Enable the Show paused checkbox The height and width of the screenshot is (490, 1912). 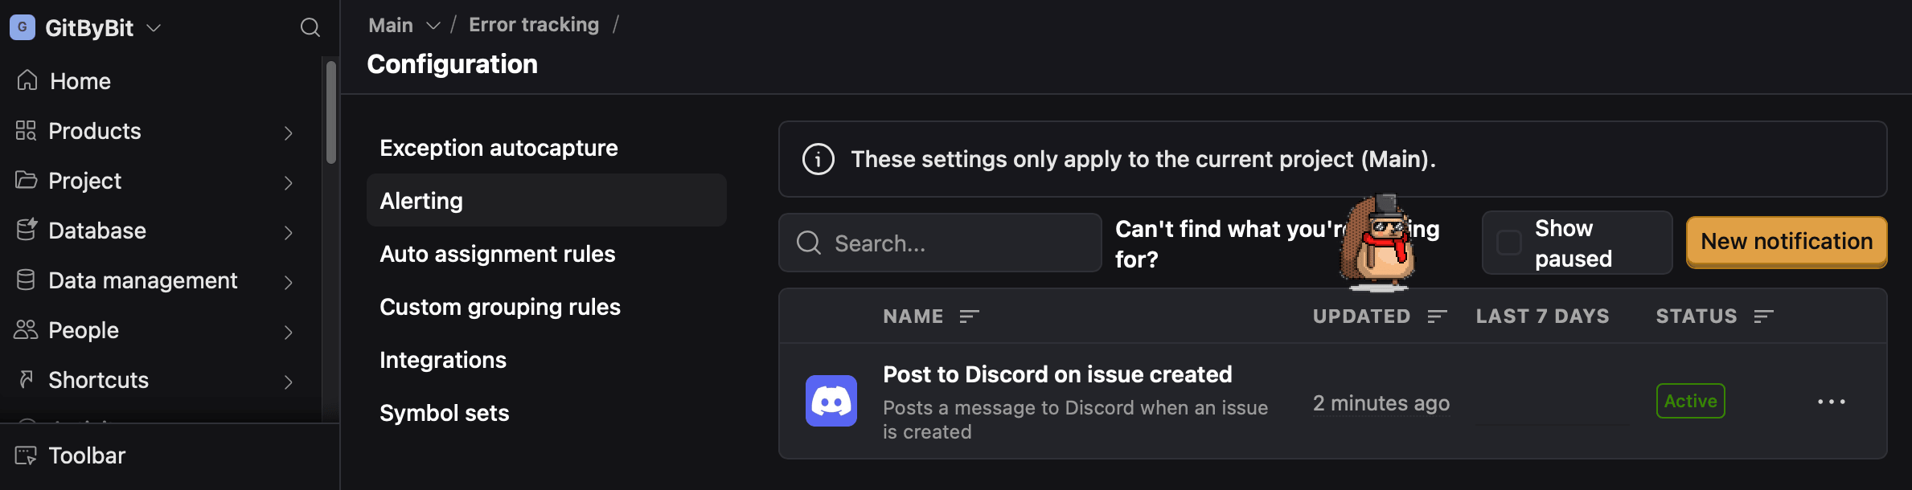(x=1508, y=243)
